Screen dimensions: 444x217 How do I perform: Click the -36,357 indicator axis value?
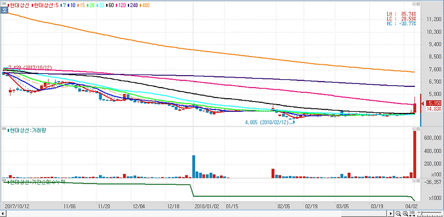point(432,182)
